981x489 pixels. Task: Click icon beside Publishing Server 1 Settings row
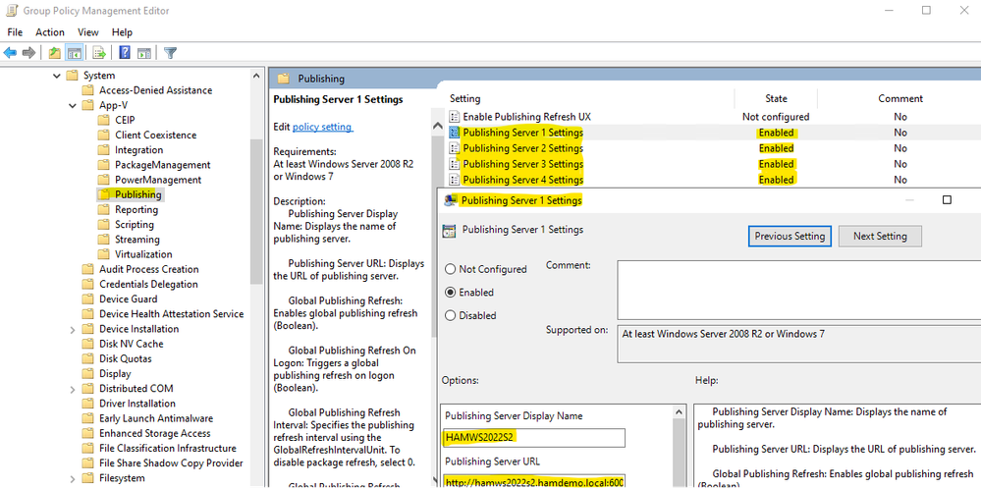pos(455,133)
